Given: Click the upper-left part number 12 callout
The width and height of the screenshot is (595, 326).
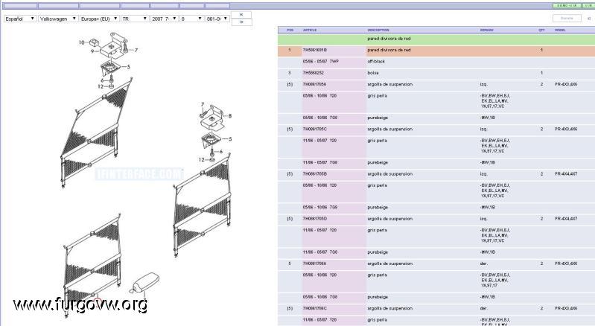Looking at the screenshot, I should click(100, 86).
